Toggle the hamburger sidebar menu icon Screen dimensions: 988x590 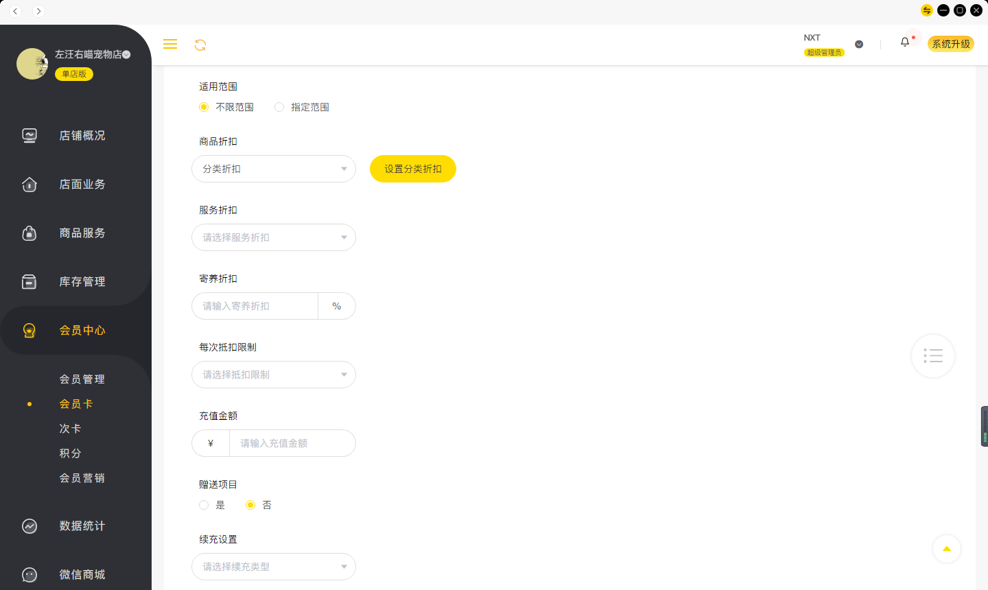click(x=170, y=44)
